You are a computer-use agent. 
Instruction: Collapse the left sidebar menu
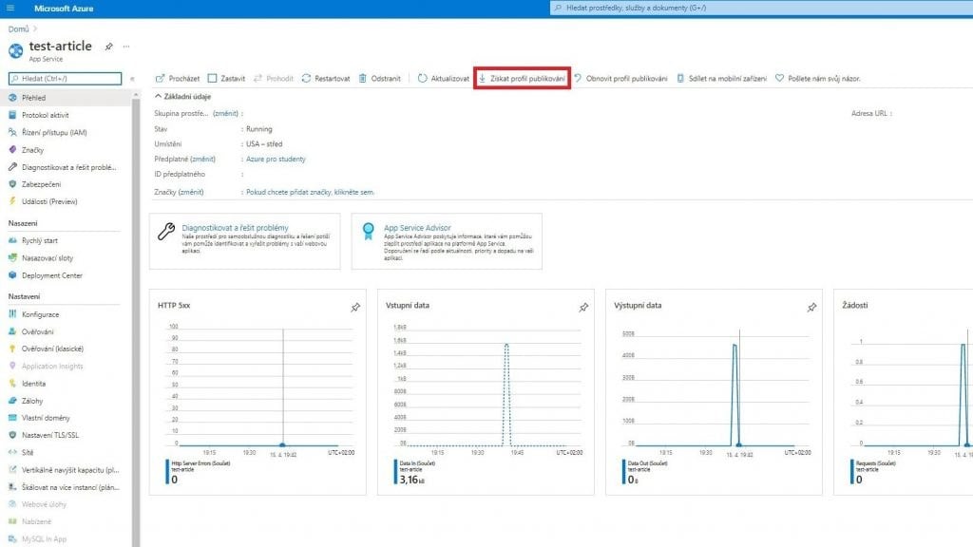pyautogui.click(x=132, y=78)
